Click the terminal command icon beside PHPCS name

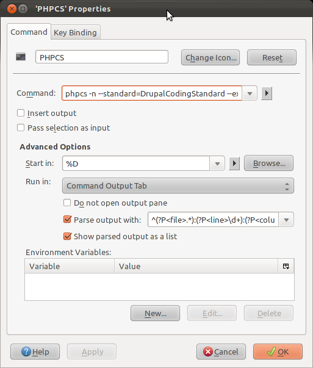click(21, 57)
